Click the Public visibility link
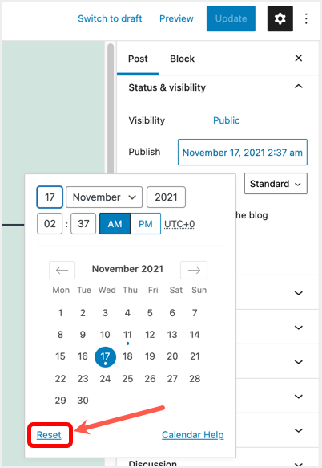This screenshot has height=468, width=322. (227, 120)
